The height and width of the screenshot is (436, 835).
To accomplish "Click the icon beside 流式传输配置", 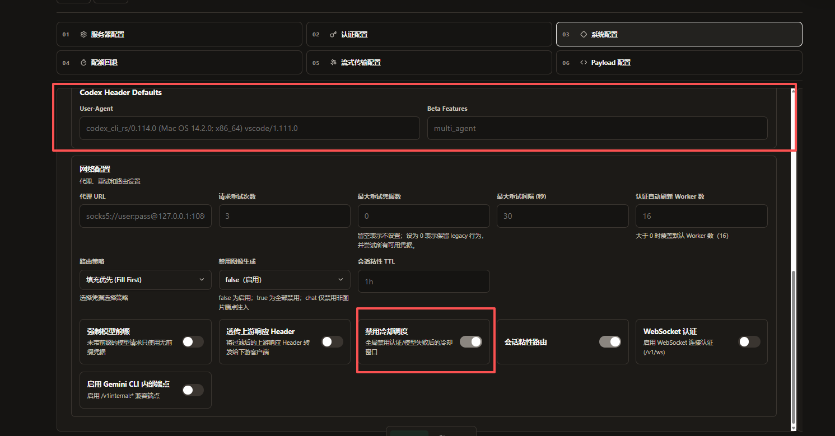I will (x=333, y=62).
